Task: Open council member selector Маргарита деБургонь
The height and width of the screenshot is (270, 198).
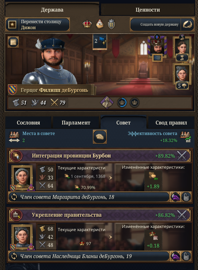Action: coord(89,197)
